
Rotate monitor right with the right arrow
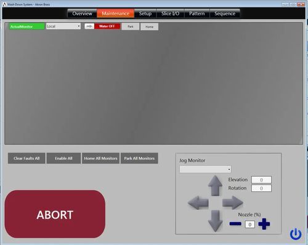click(233, 203)
